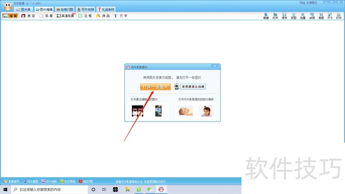
Task: Open the blue recent image thumbnail
Action: (158, 111)
